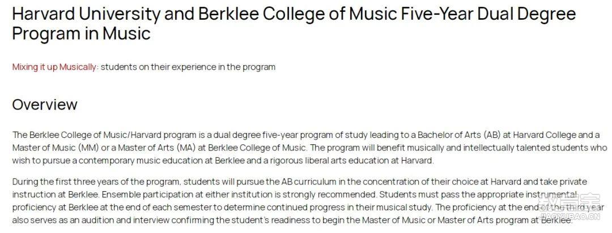
Task: Click "Bachelor of Arts (AB)" in the overview
Action: pyautogui.click(x=459, y=135)
